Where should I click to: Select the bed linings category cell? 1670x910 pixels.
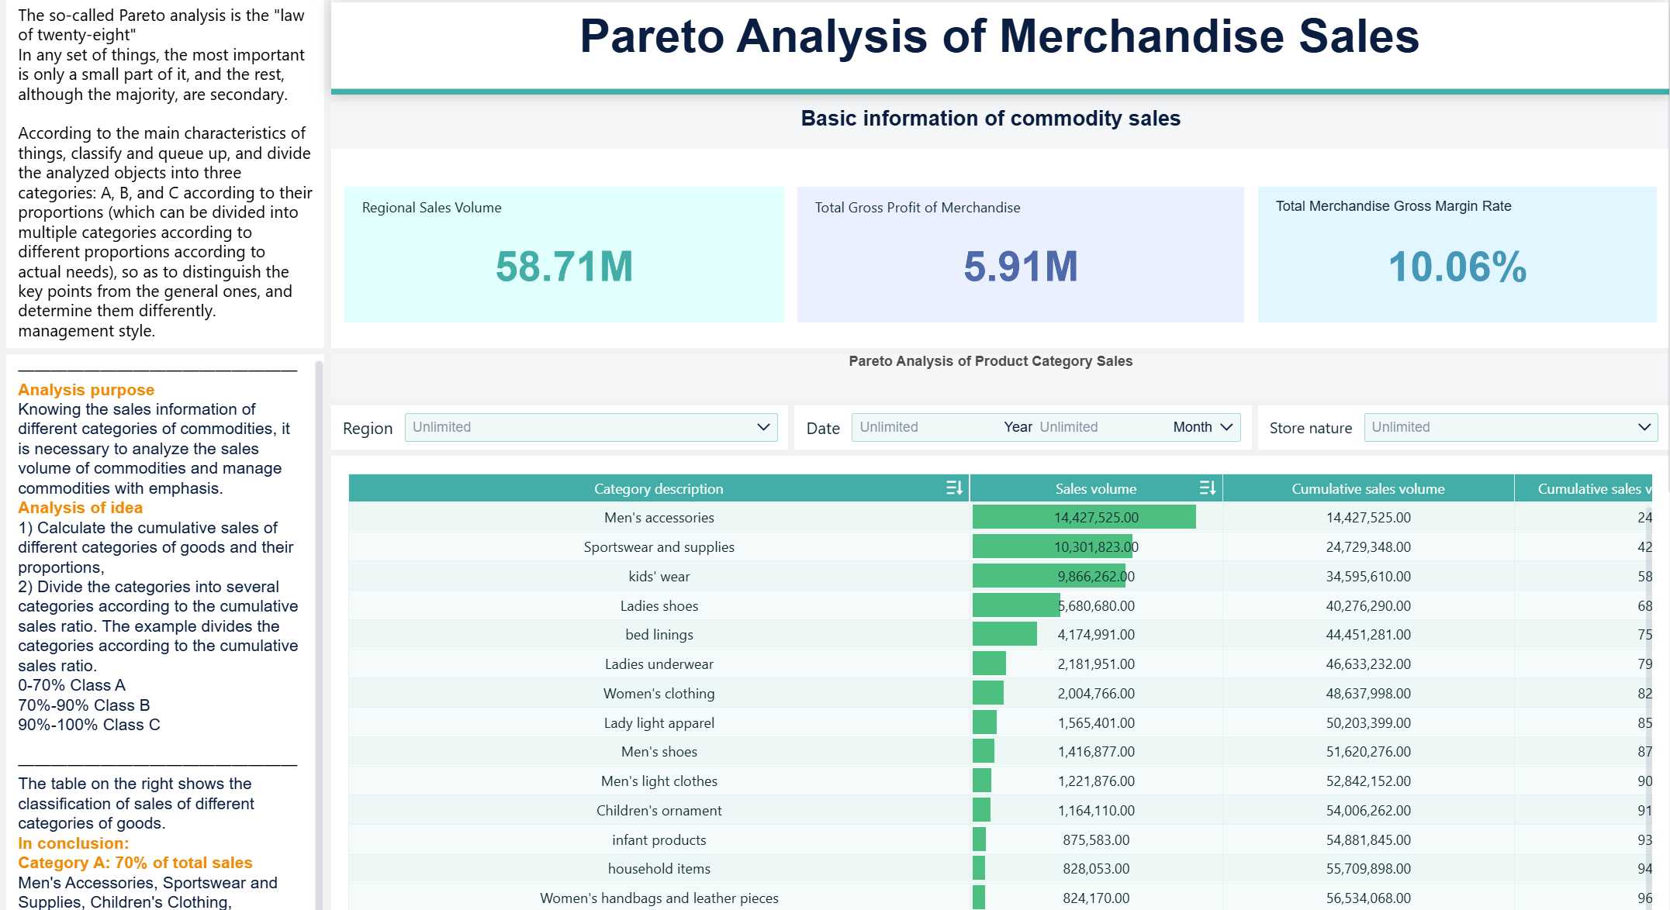(659, 634)
